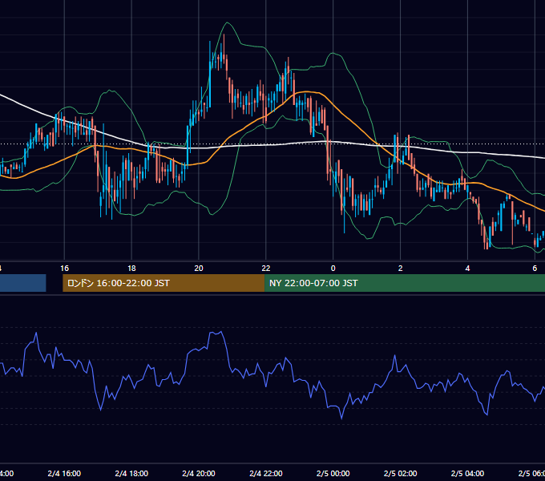
Task: Click the "2/4 16:00" date label on the oscillator axis
Action: pyautogui.click(x=64, y=473)
